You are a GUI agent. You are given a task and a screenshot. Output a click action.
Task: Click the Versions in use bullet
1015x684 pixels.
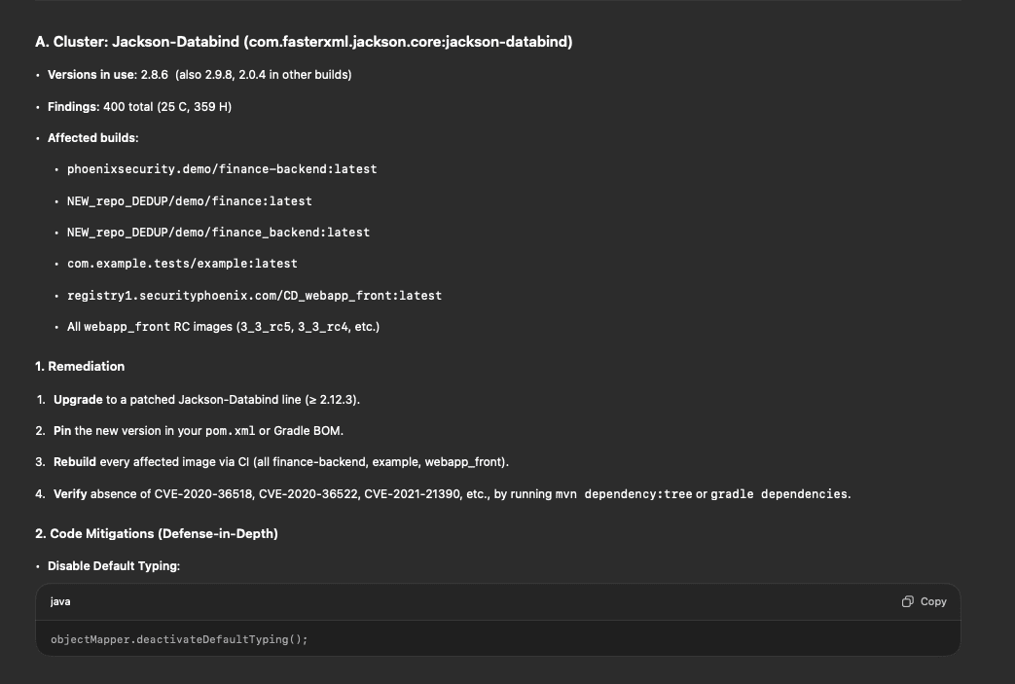tap(199, 75)
